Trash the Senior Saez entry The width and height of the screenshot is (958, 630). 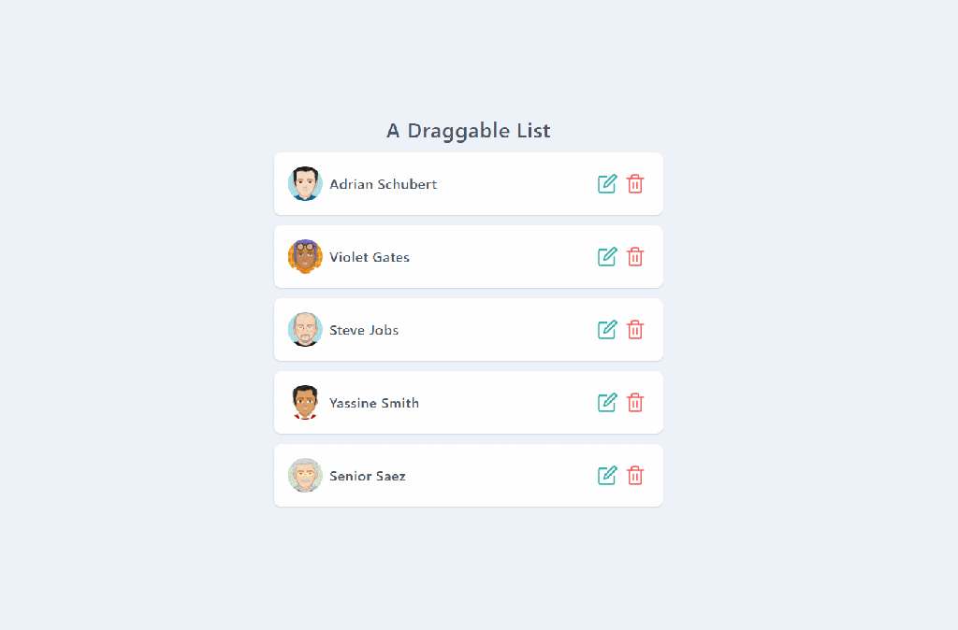click(x=635, y=476)
